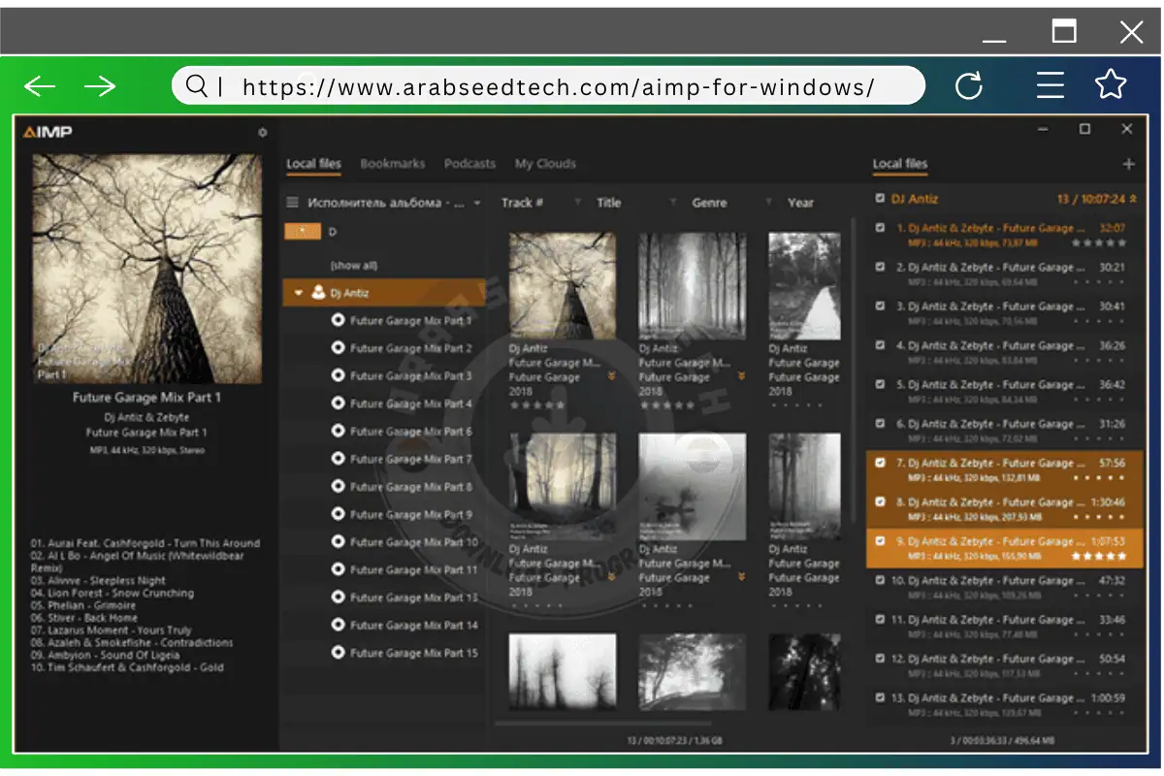
Task: Click the grouping list icon beside Исполнитель альбома
Action: 292,203
